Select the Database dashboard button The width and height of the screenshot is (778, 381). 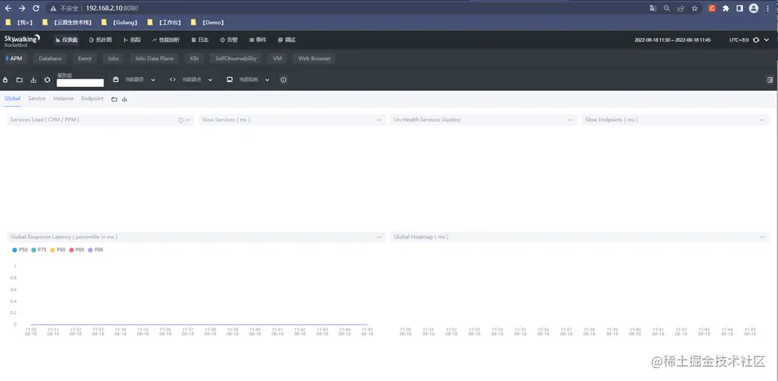tap(50, 59)
